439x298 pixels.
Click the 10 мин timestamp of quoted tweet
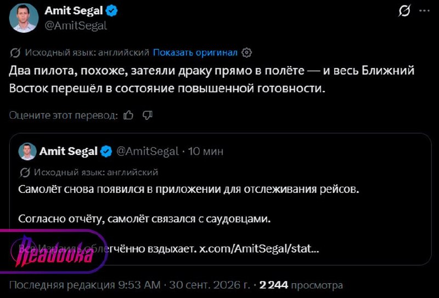pyautogui.click(x=205, y=151)
